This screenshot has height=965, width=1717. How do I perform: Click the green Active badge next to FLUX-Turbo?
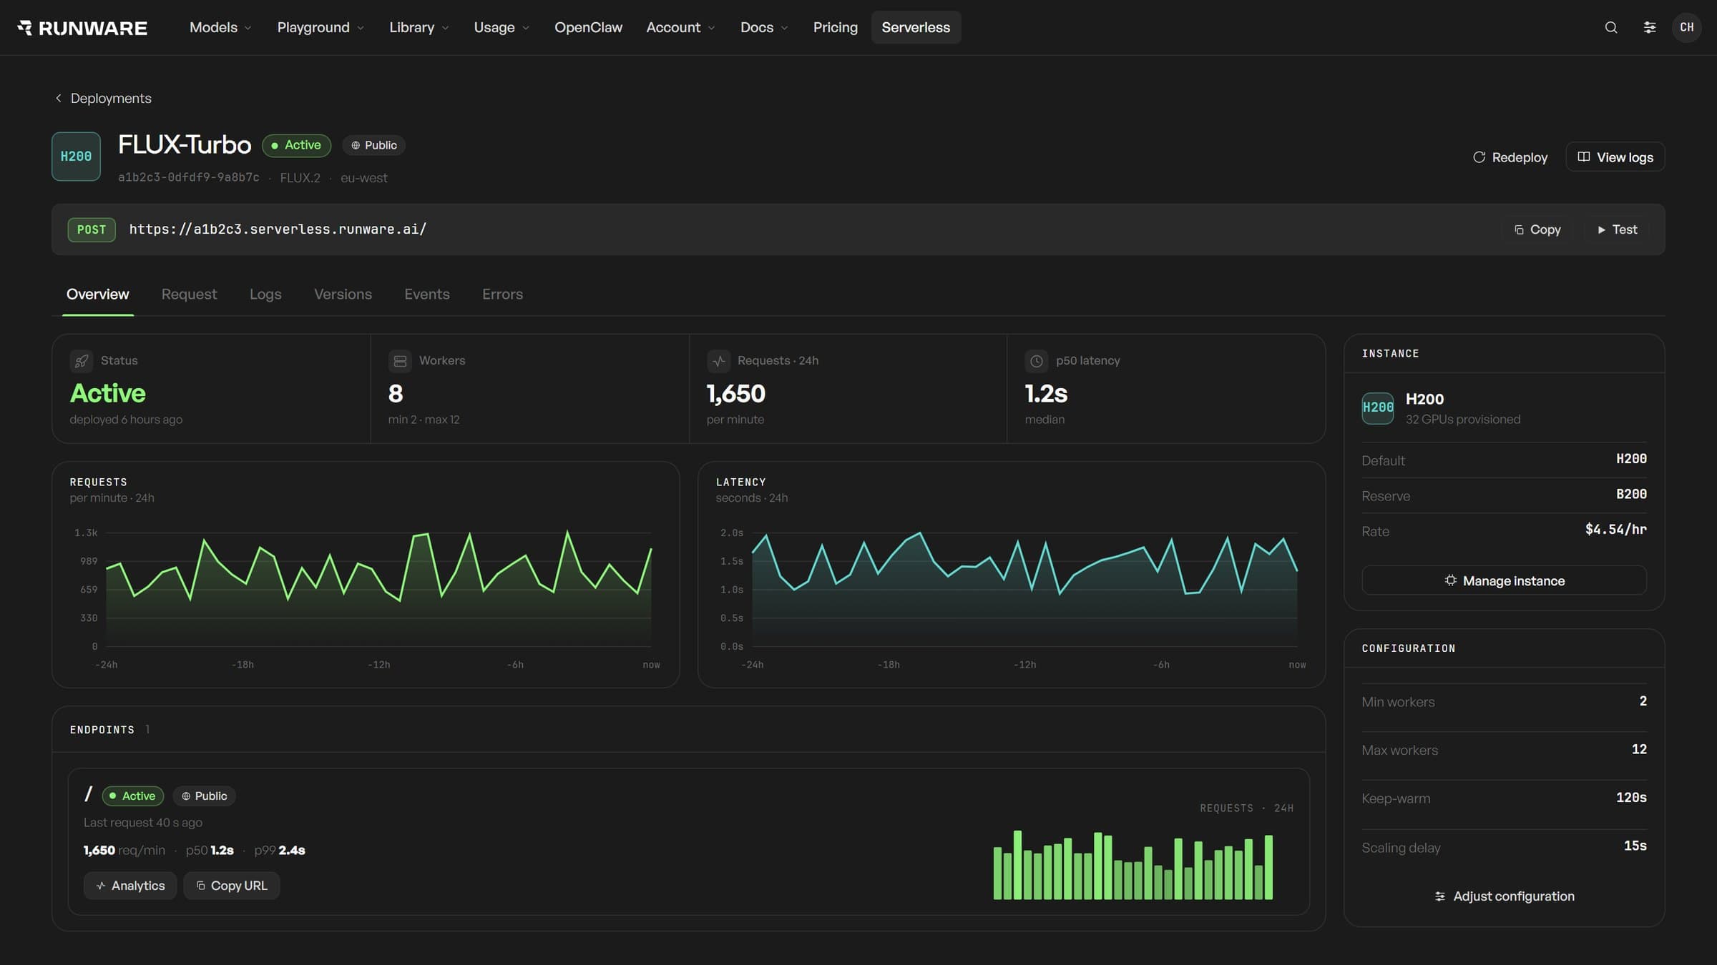point(296,145)
